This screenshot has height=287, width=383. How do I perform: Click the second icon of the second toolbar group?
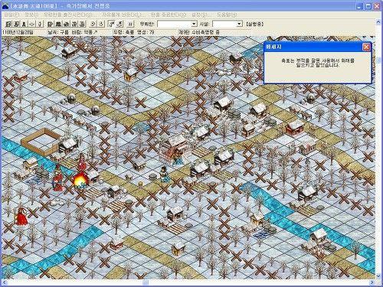coord(58,24)
